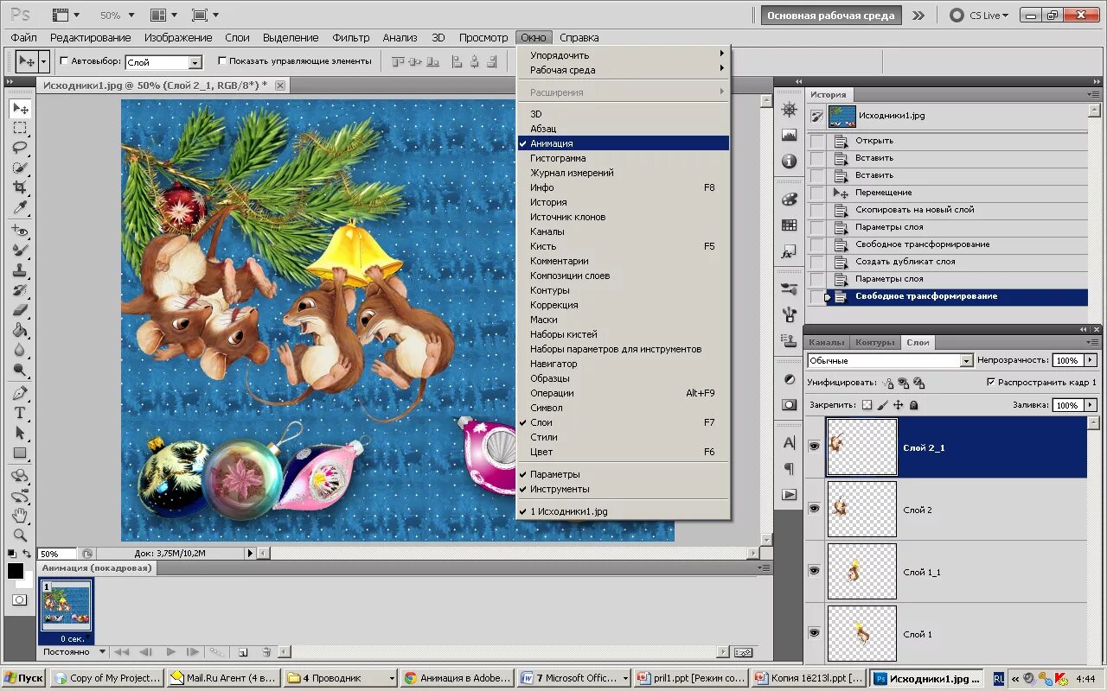The width and height of the screenshot is (1107, 691).
Task: Delete the selected animation frame
Action: [x=266, y=652]
